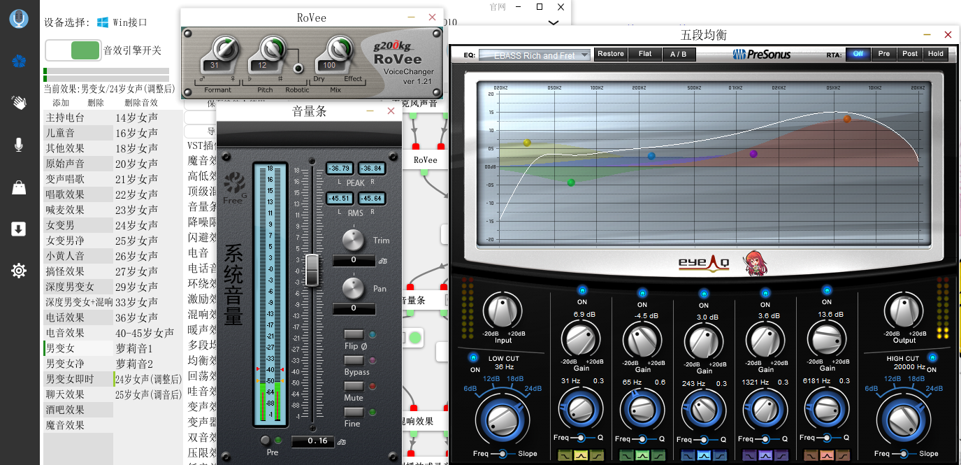
Task: Select orange band high-shelf filter shape icon
Action: [x=843, y=456]
